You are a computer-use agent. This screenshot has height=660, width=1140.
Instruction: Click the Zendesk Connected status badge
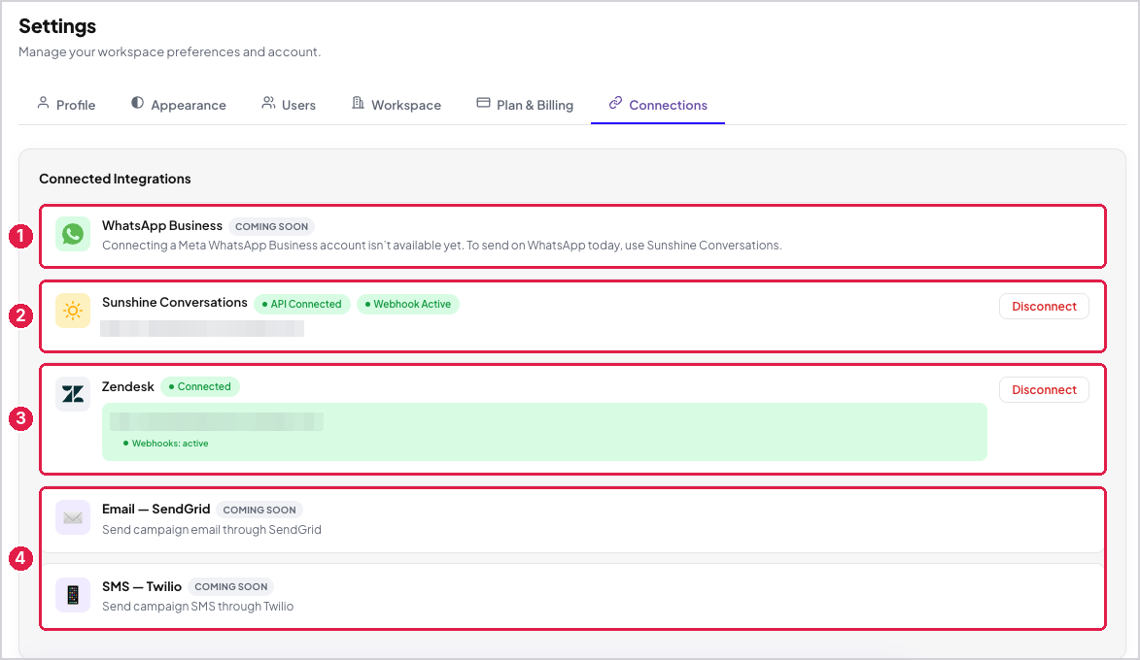point(200,387)
